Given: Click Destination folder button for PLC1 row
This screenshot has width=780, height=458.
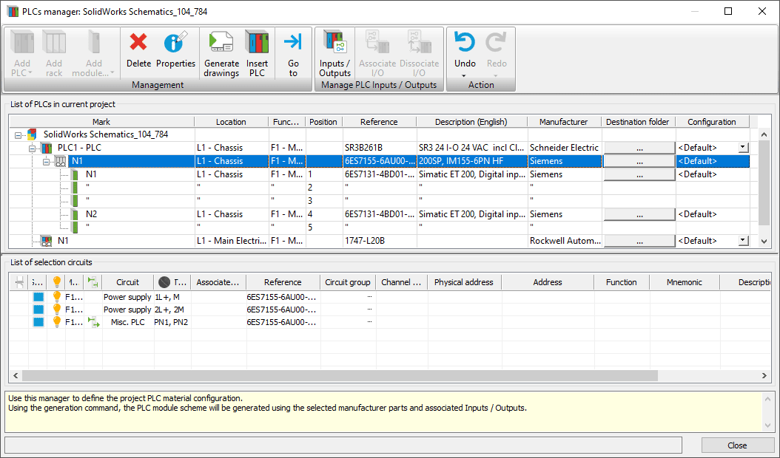Looking at the screenshot, I should pyautogui.click(x=639, y=148).
